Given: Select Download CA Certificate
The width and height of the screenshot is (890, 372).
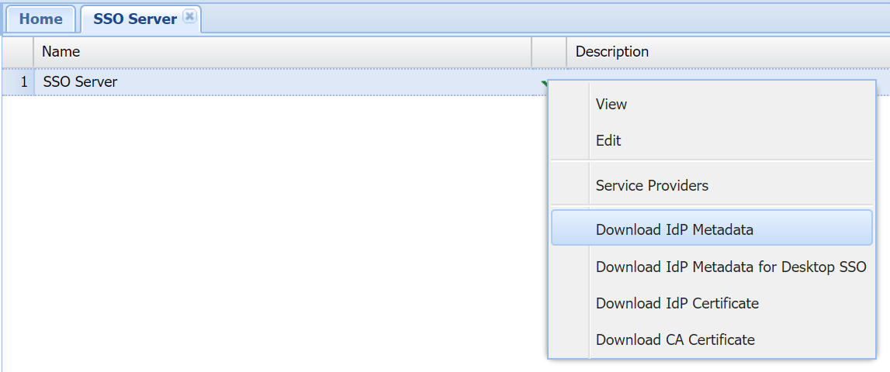Looking at the screenshot, I should pos(675,339).
